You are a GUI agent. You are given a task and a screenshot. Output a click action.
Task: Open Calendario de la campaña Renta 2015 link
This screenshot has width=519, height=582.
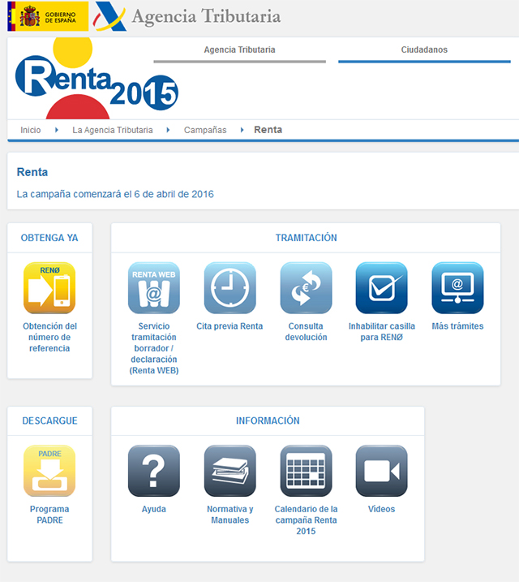306,520
